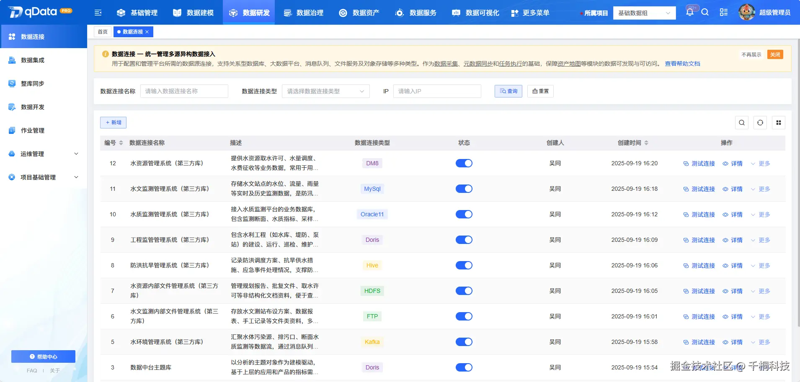The image size is (800, 382).
Task: Close the 数据连接 tab with its x
Action: [147, 32]
